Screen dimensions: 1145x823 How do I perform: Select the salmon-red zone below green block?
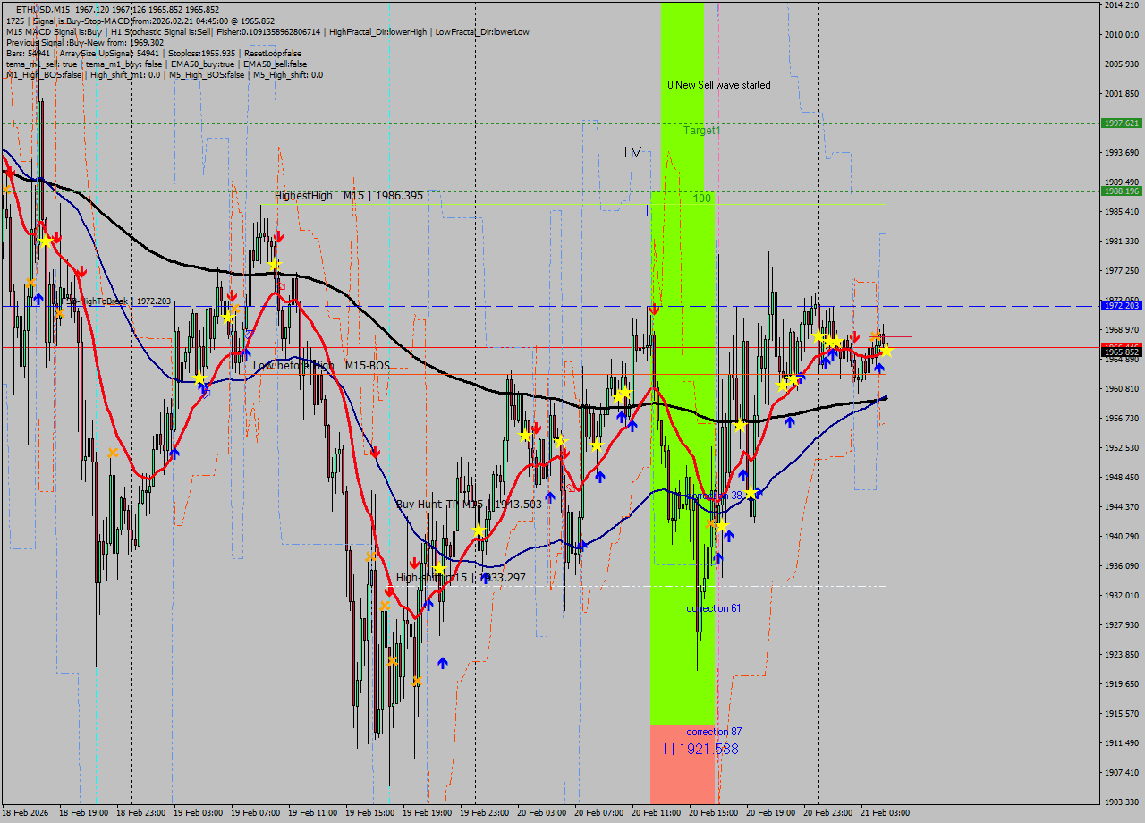point(682,765)
